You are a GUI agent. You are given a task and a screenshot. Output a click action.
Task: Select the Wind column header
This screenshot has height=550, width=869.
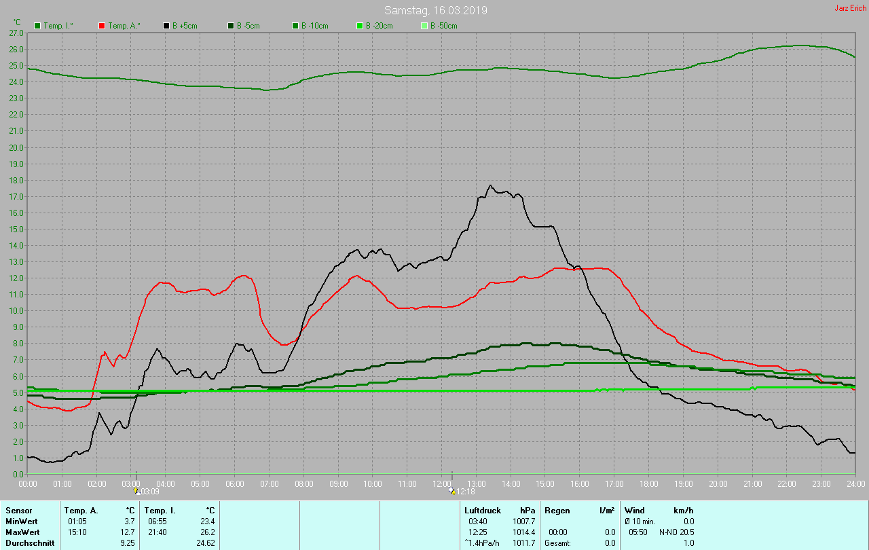tap(635, 510)
